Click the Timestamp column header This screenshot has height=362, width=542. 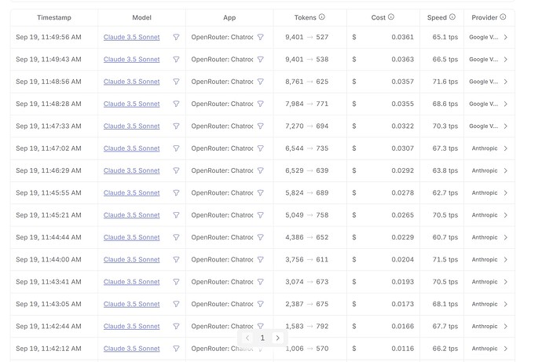click(x=54, y=17)
